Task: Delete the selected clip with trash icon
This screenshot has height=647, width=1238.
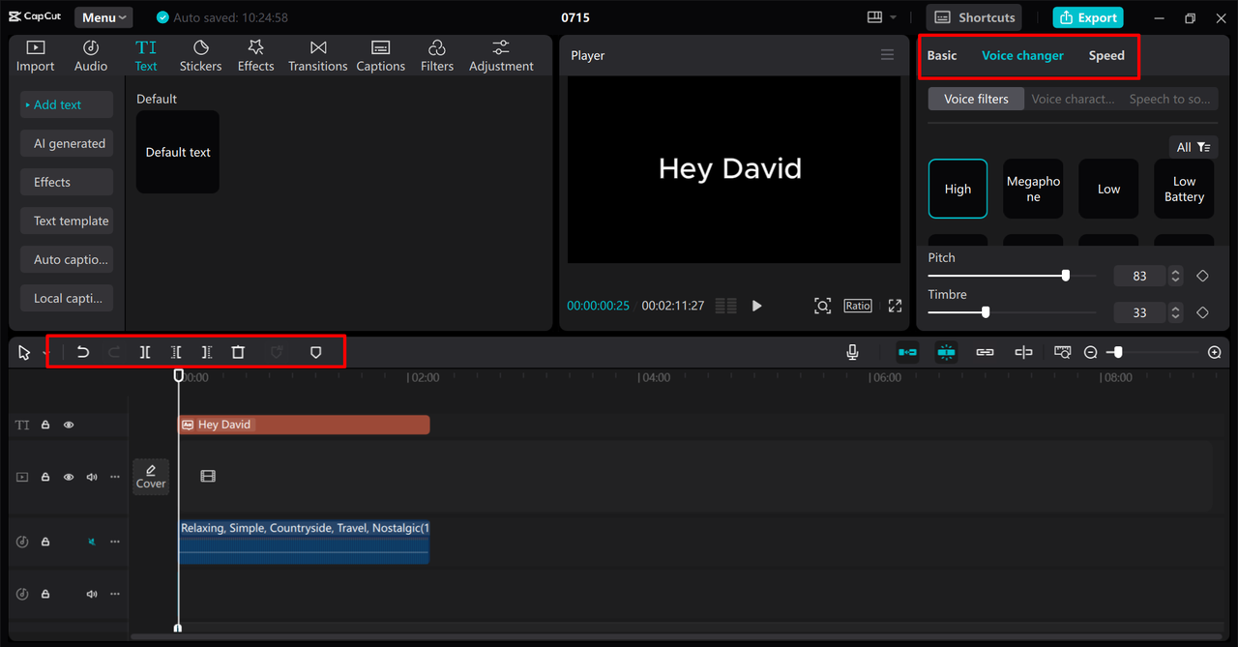Action: tap(238, 353)
